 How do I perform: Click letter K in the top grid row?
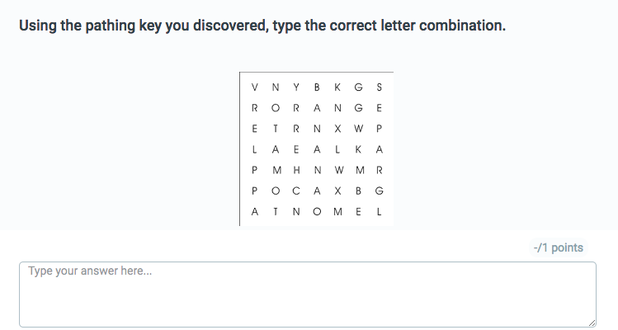[337, 87]
